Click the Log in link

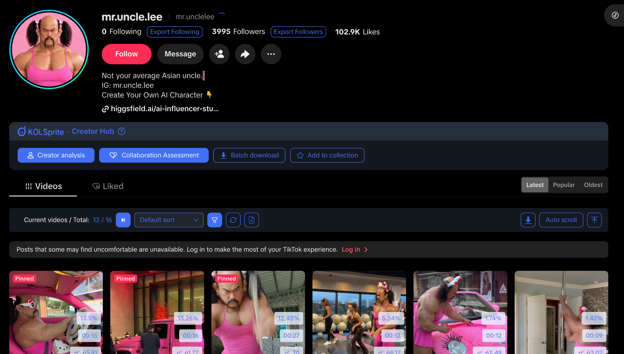[351, 250]
